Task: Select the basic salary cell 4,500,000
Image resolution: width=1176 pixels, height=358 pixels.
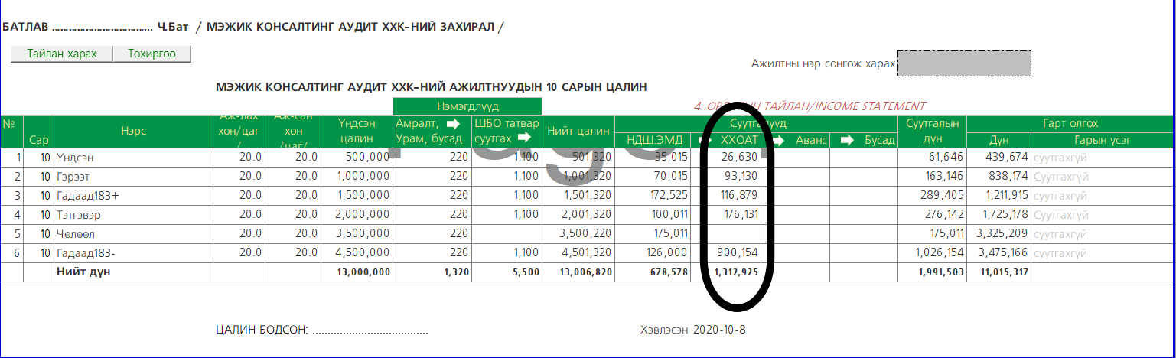Action: (357, 252)
